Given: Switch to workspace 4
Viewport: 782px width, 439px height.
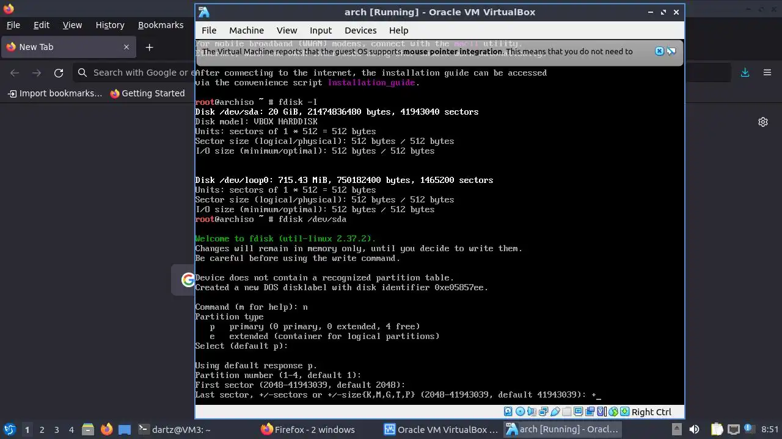Looking at the screenshot, I should click(x=71, y=429).
